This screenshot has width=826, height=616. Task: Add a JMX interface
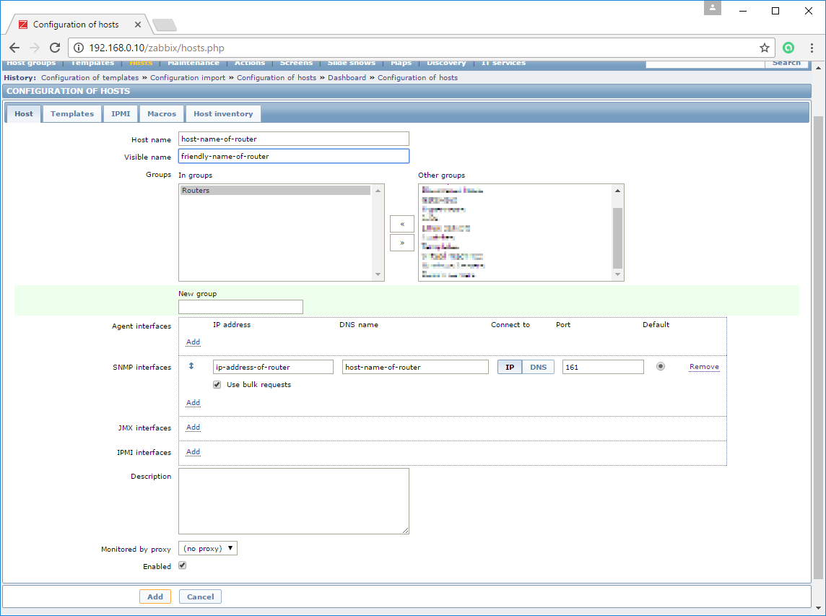[194, 428]
